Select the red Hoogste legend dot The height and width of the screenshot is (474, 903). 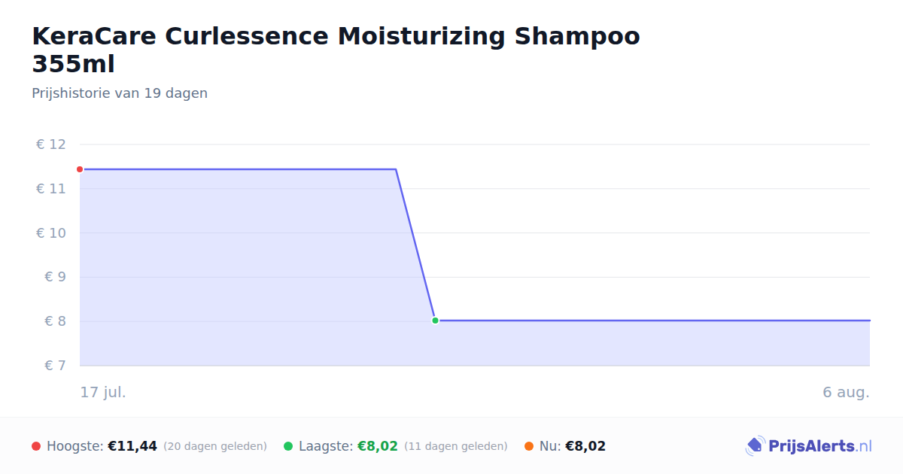tap(36, 446)
